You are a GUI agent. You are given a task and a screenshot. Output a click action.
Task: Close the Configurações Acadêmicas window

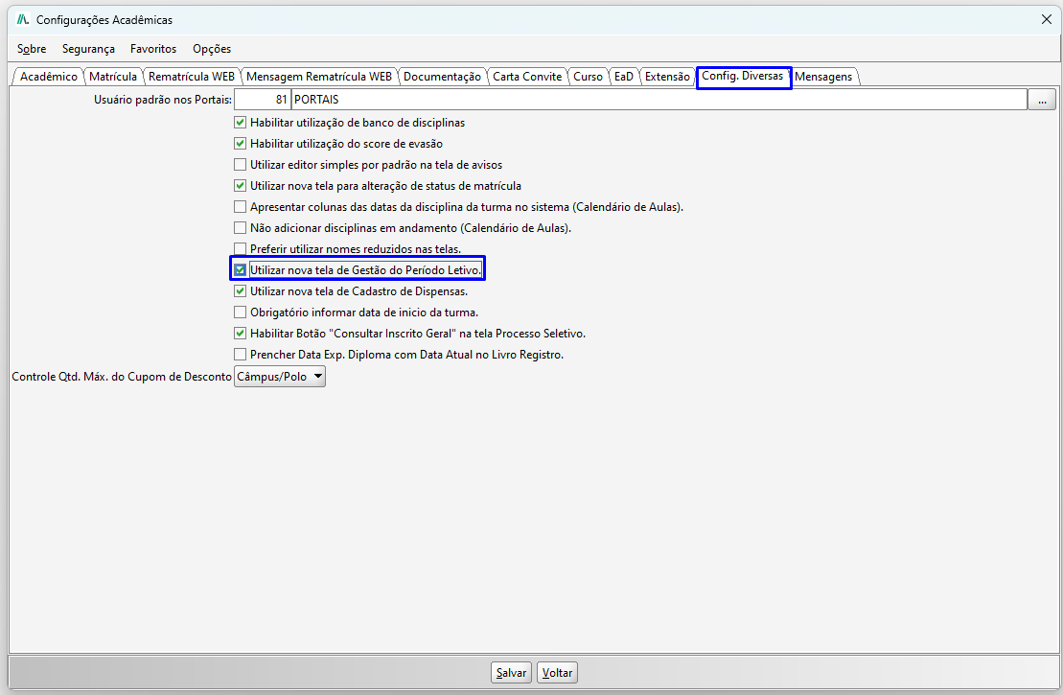click(1046, 20)
